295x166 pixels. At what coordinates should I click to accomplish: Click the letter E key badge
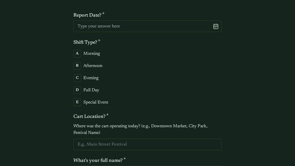[x=77, y=102]
